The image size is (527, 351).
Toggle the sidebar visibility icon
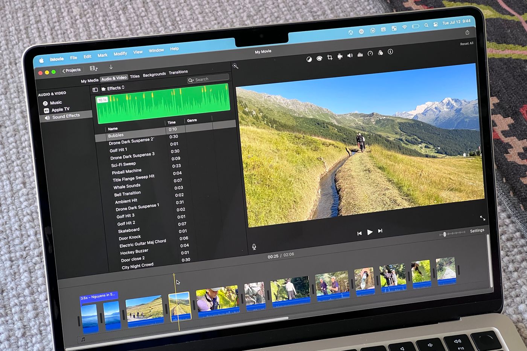[x=95, y=90]
